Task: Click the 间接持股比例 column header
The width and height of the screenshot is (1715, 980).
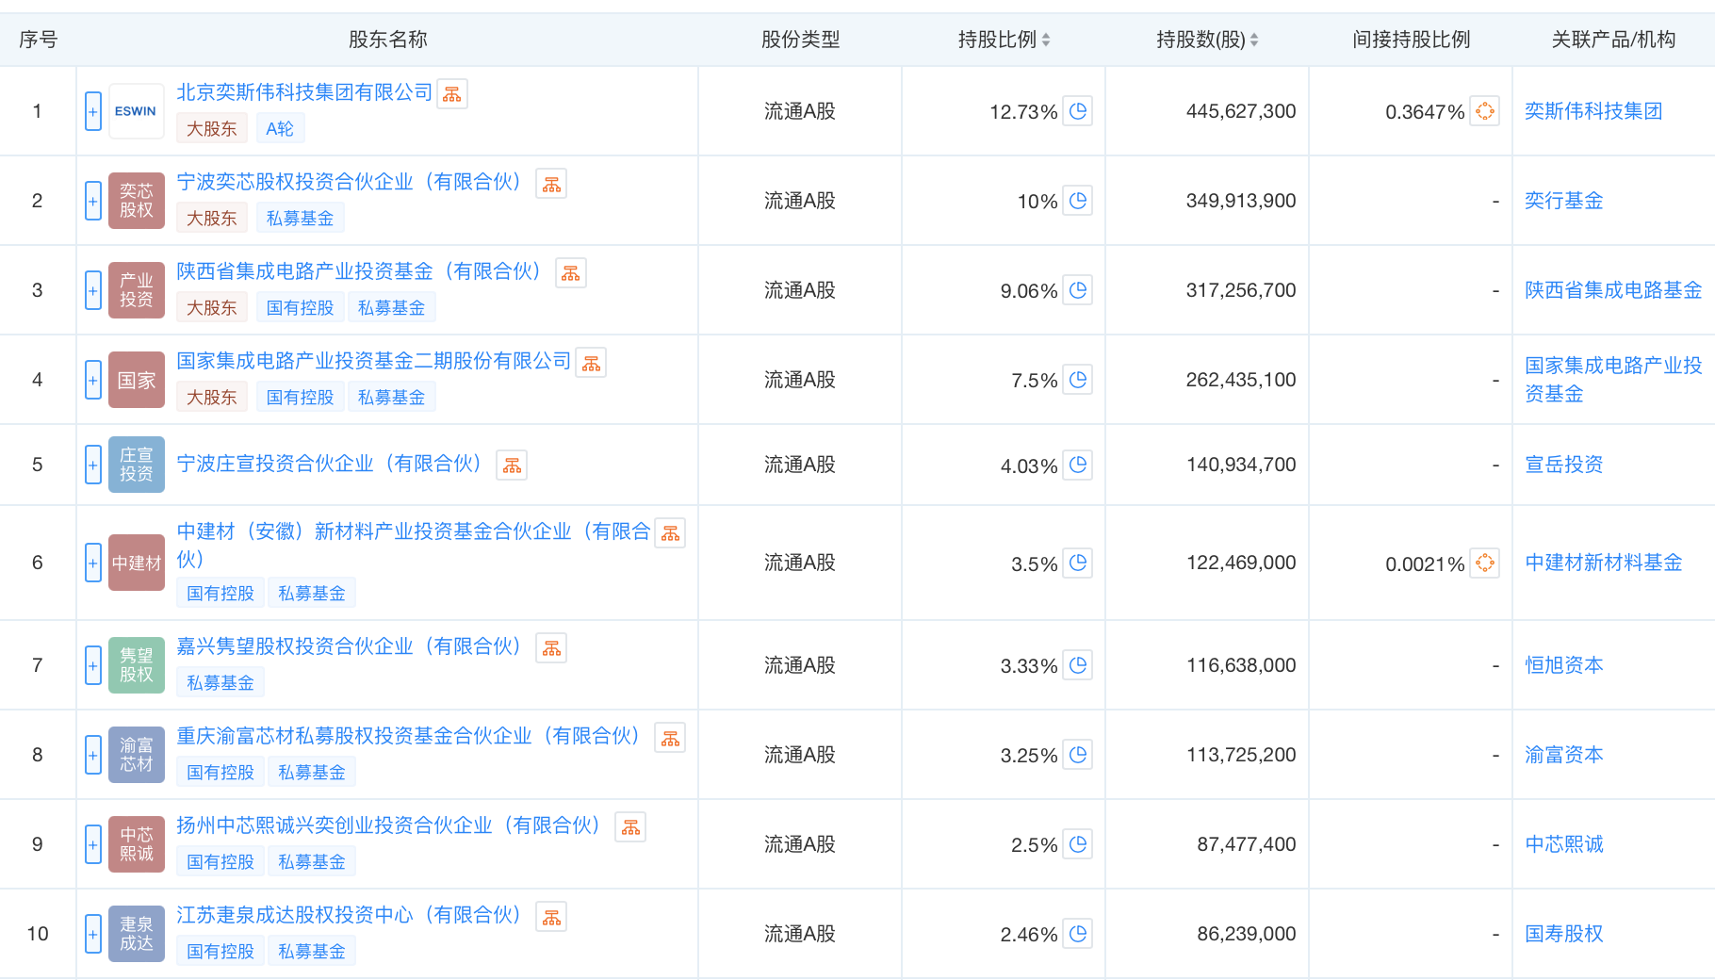Action: click(x=1411, y=40)
